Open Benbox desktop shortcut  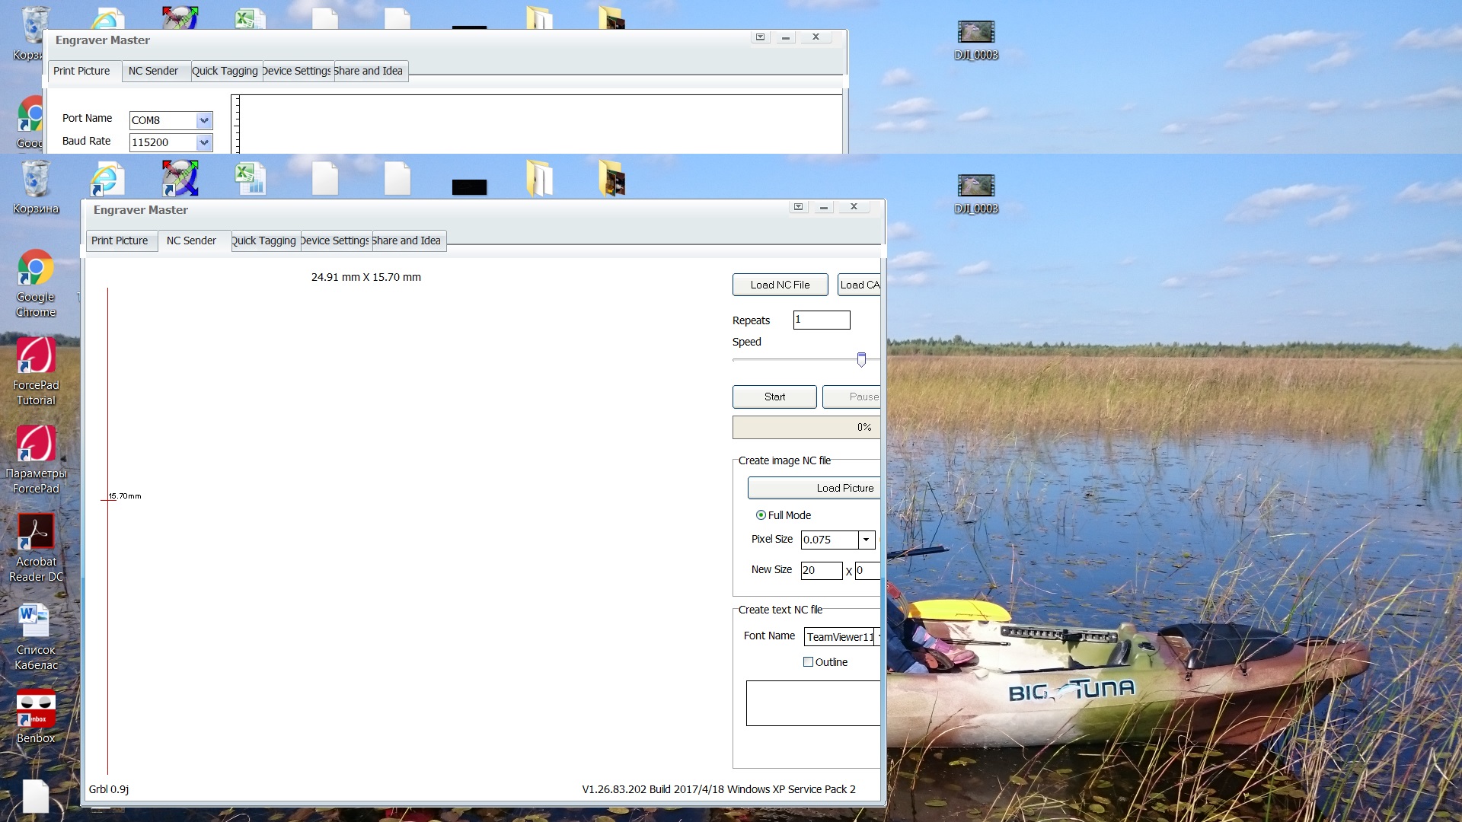(35, 709)
